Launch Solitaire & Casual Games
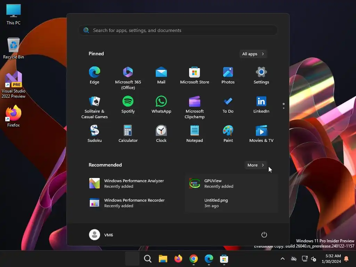This screenshot has width=356, height=267. click(x=95, y=107)
